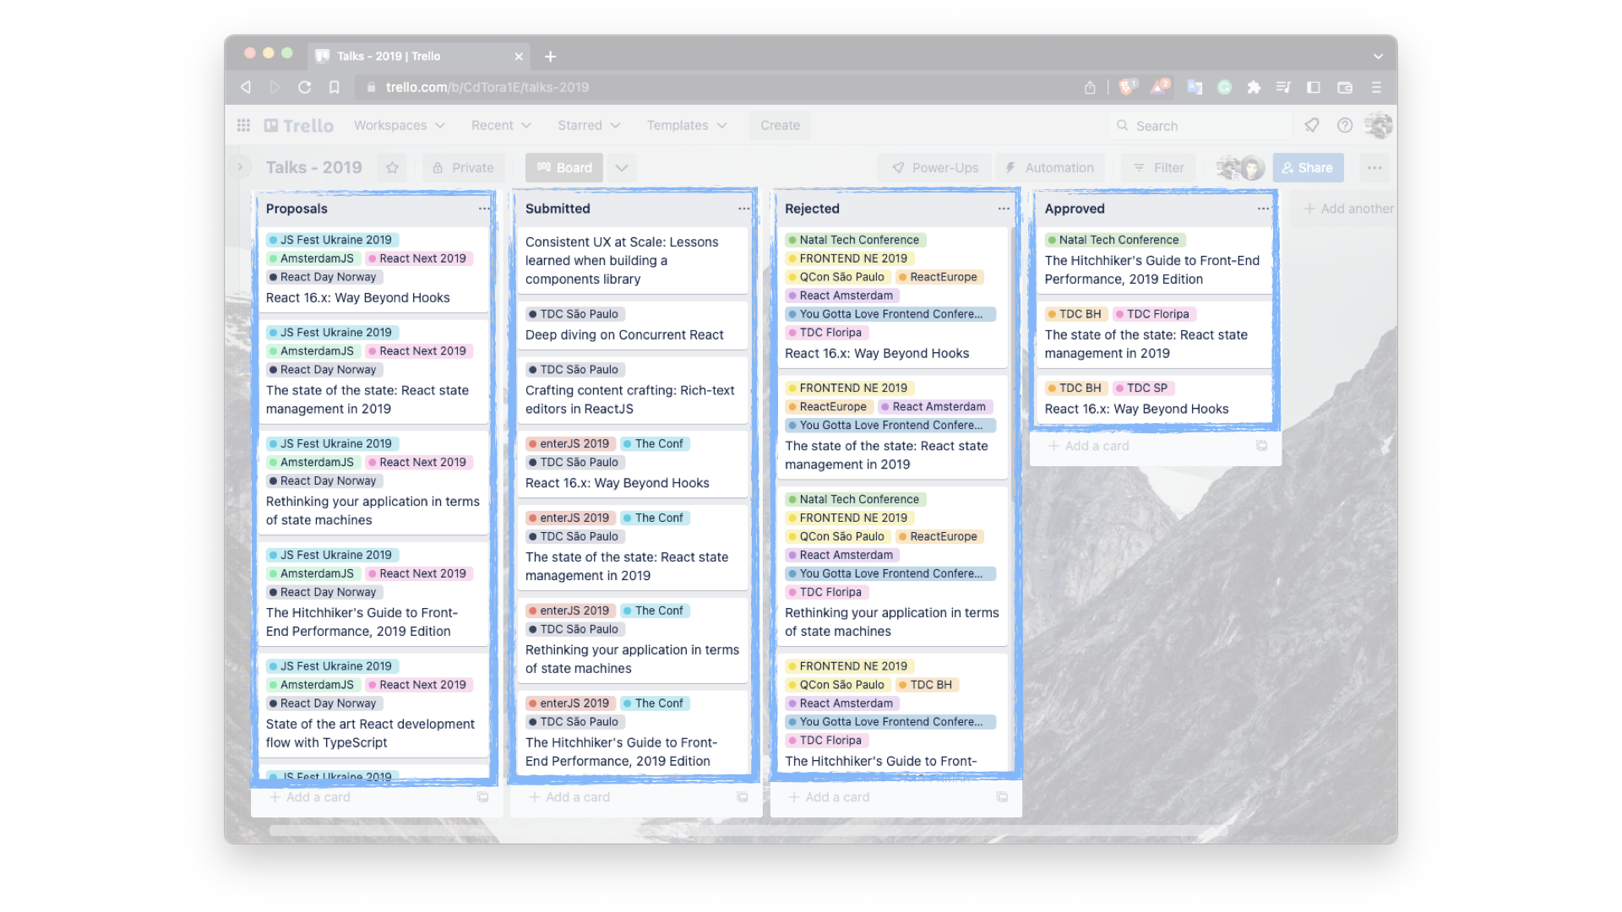
Task: Focus the Trello search field
Action: [x=1200, y=126]
